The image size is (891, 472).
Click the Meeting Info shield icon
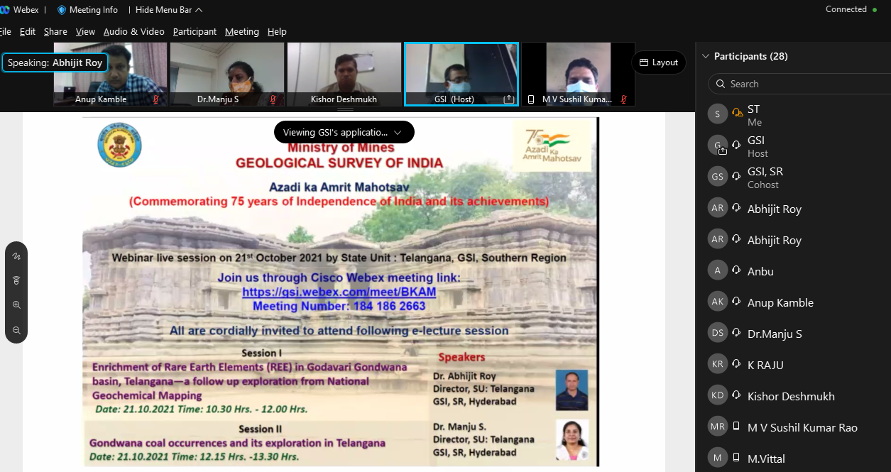(x=61, y=10)
